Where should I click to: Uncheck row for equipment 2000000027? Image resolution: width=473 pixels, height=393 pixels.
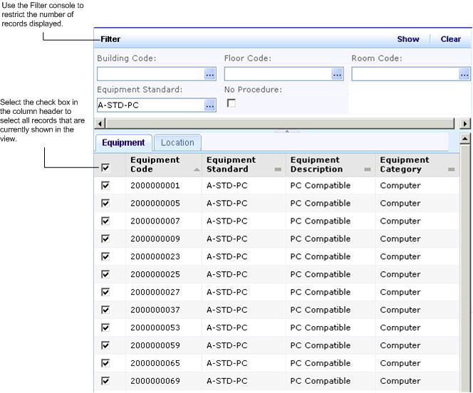105,293
